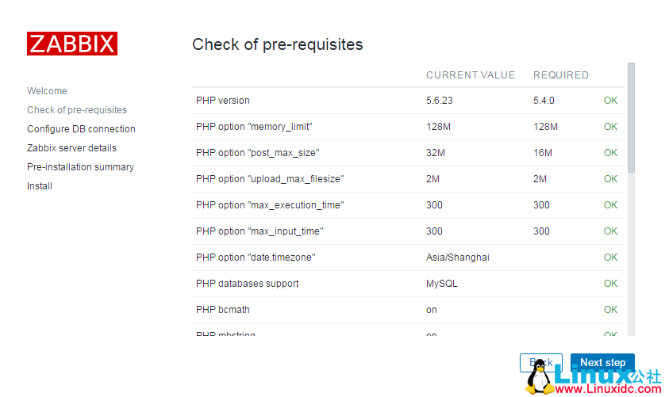
Task: Click the Next step button
Action: 602,362
